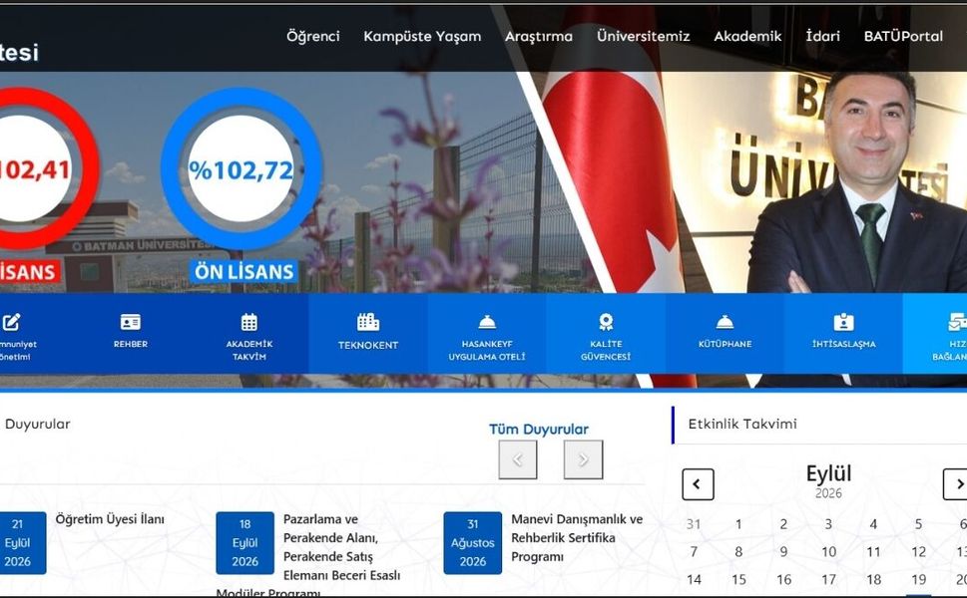Image resolution: width=967 pixels, height=598 pixels.
Task: Go to the previous calendar month
Action: [x=699, y=484]
